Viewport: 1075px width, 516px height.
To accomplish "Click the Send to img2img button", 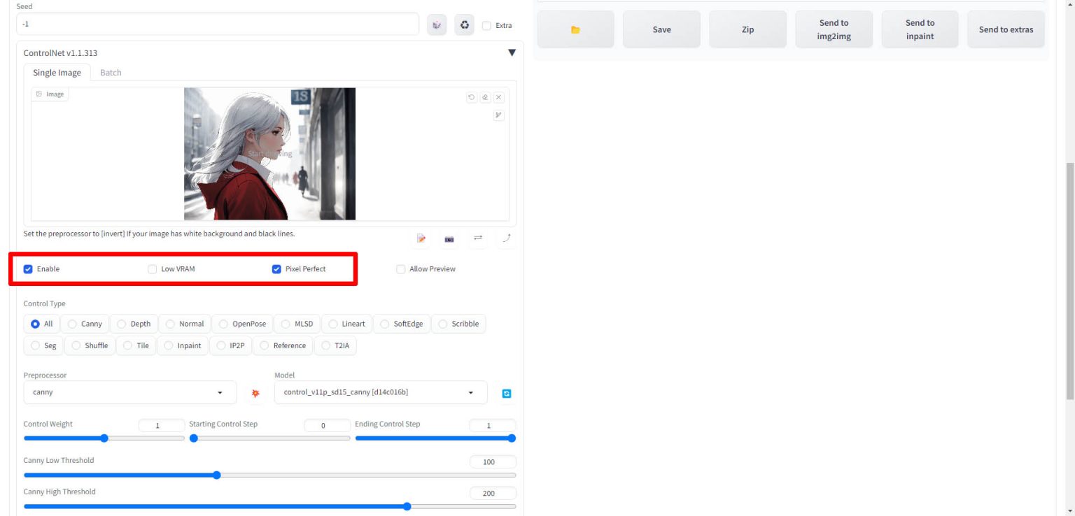I will pos(834,29).
